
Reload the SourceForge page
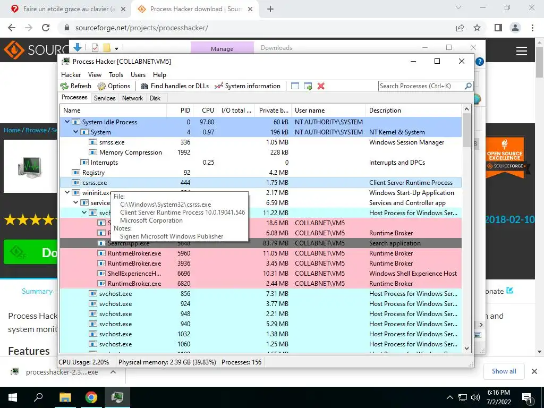[x=46, y=28]
